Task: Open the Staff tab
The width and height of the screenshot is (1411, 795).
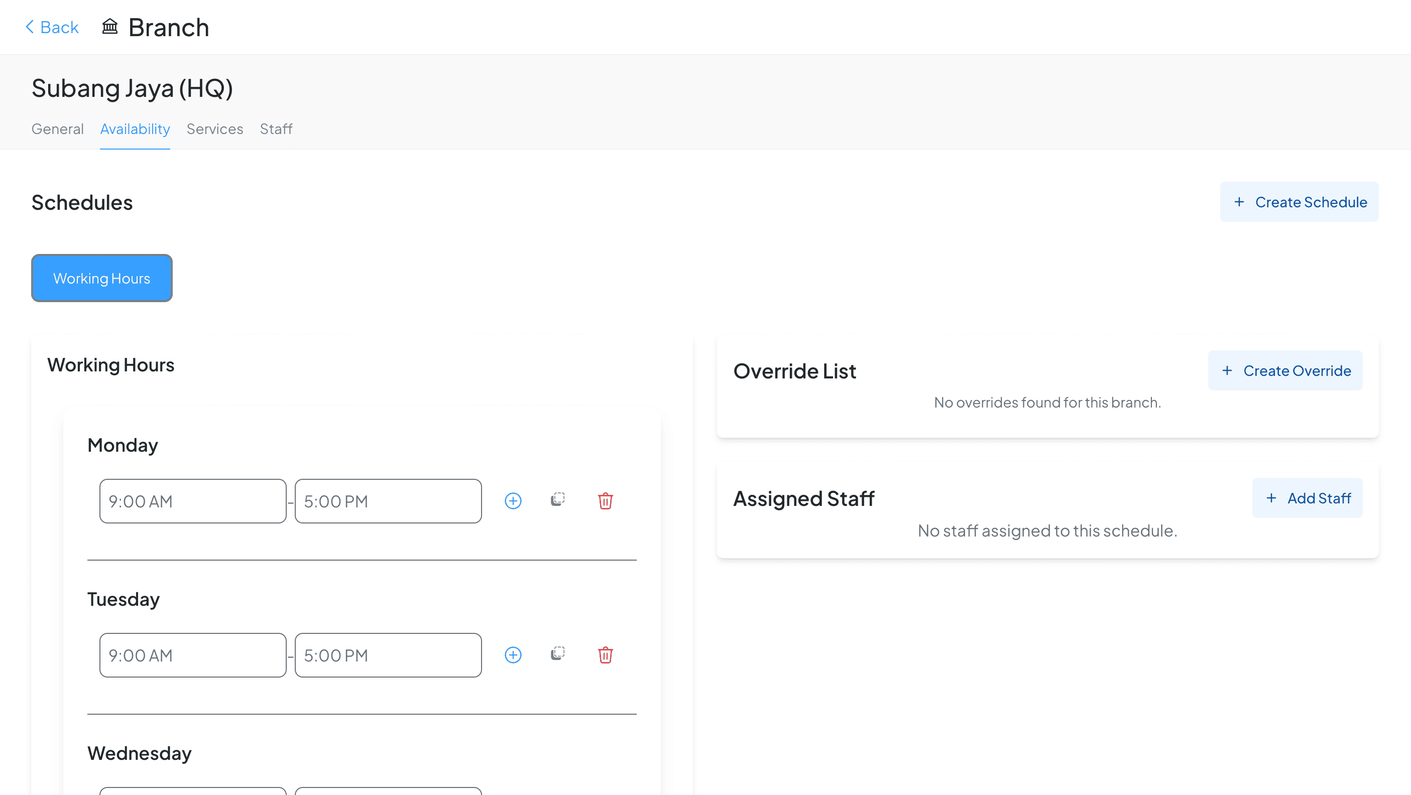Action: click(276, 128)
